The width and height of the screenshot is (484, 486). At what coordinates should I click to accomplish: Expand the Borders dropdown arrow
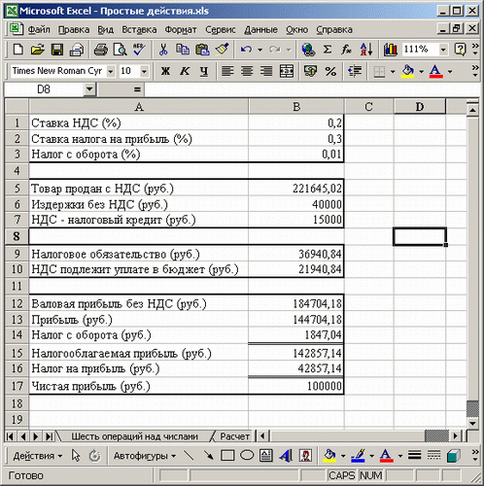393,71
